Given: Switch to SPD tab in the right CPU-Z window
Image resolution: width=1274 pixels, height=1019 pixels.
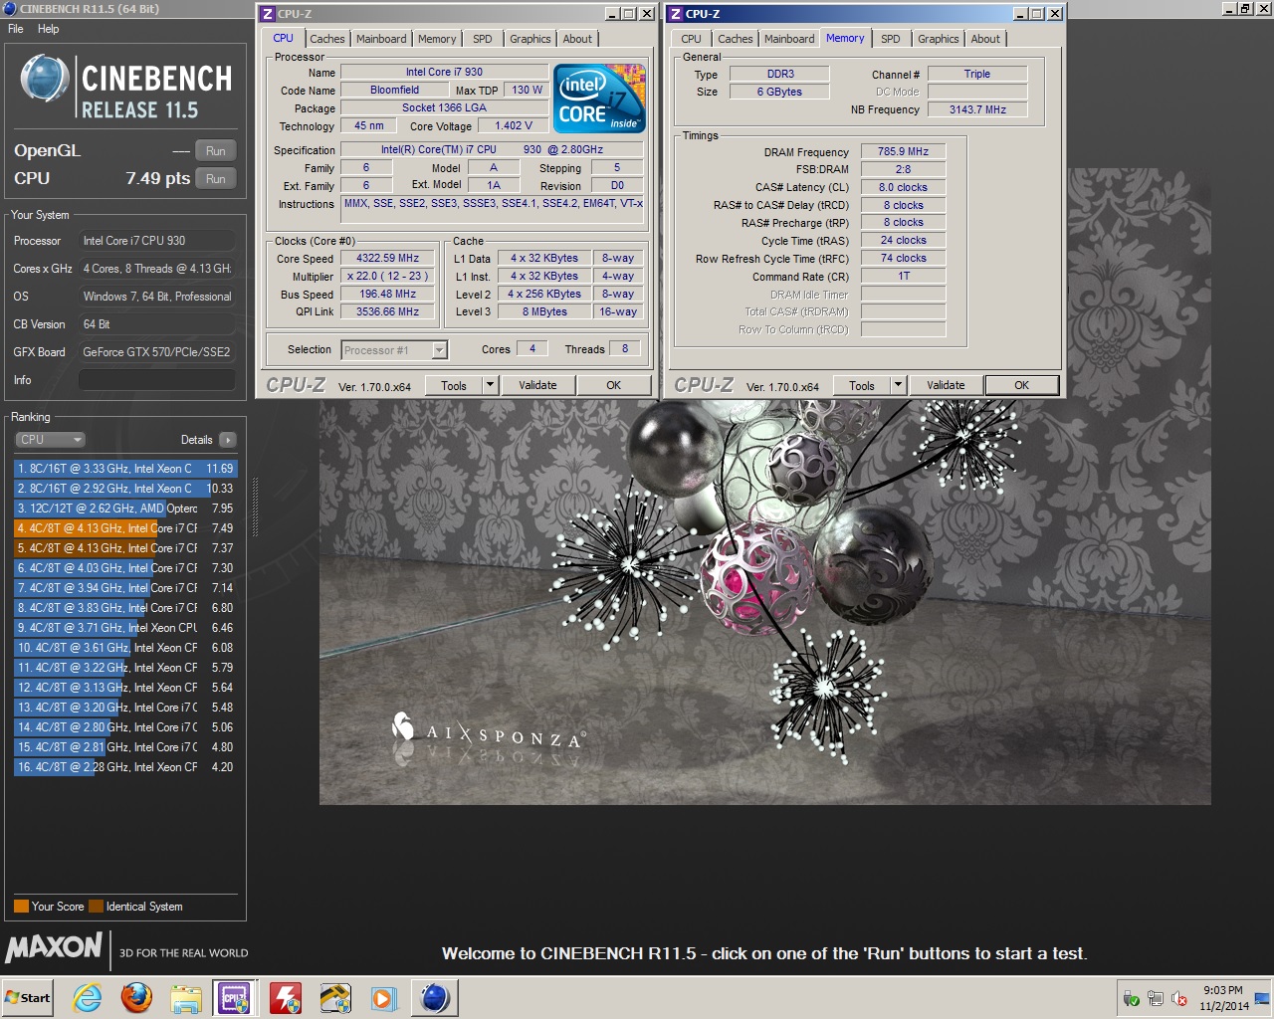Looking at the screenshot, I should point(891,39).
